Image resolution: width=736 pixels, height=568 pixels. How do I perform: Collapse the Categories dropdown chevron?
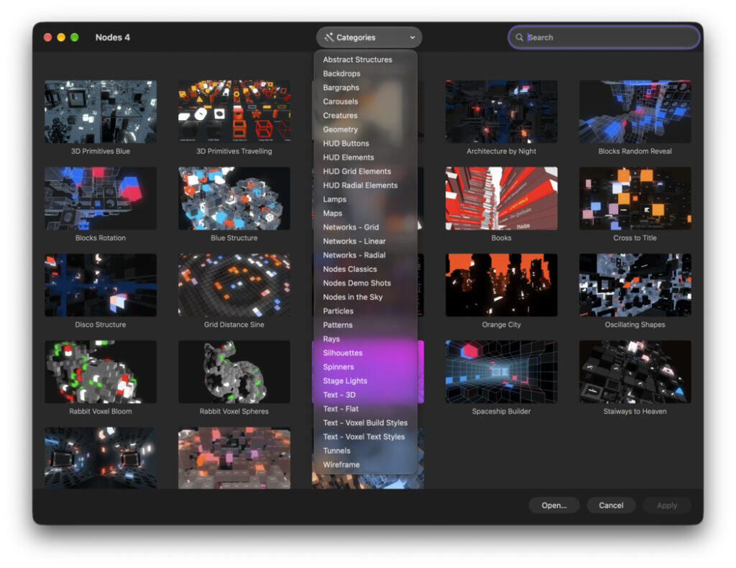click(412, 37)
